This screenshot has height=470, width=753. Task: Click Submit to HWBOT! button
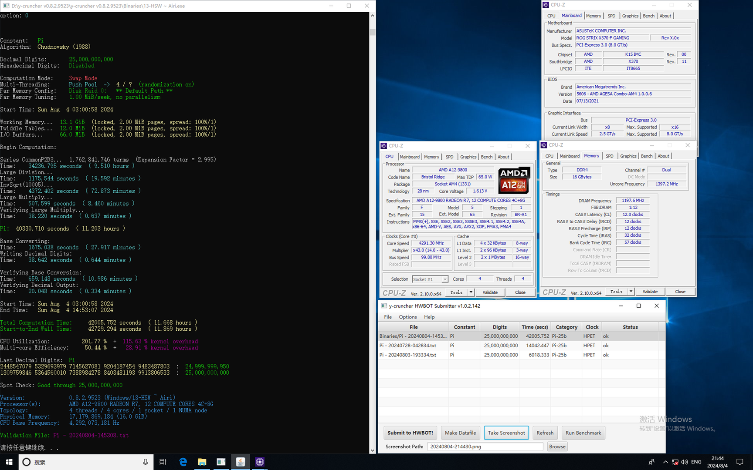click(x=410, y=433)
